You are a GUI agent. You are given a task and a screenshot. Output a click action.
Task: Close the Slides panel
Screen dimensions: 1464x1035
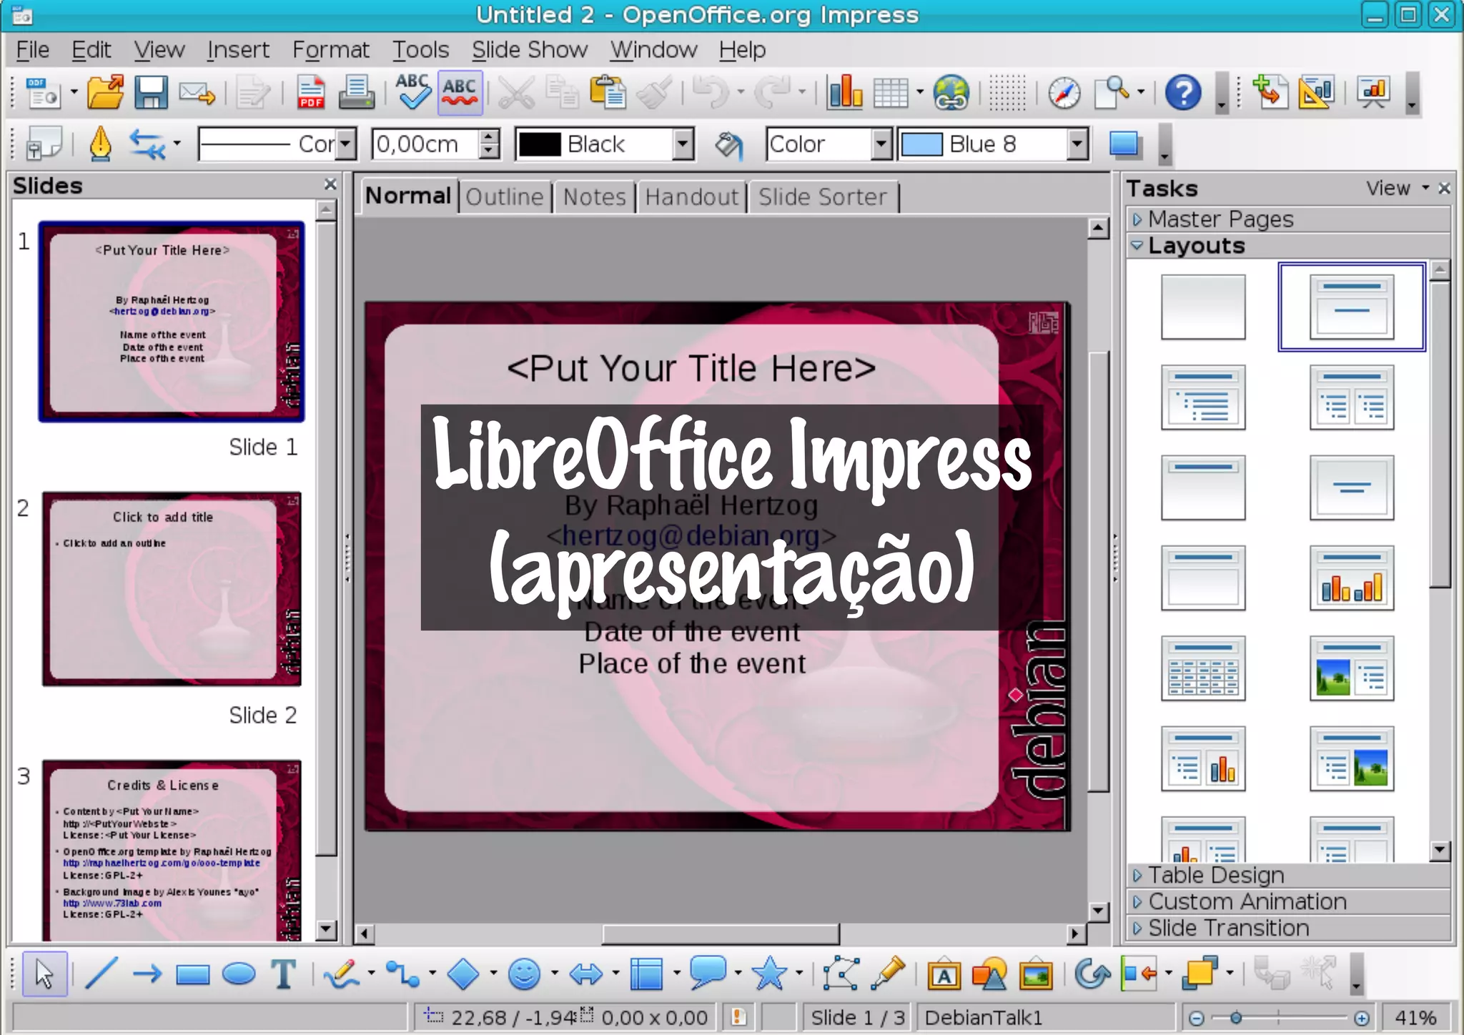[x=330, y=184]
